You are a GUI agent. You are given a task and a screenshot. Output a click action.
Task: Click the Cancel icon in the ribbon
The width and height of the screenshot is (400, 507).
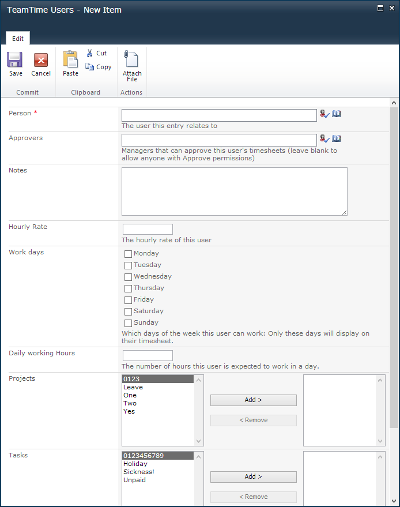(x=41, y=60)
